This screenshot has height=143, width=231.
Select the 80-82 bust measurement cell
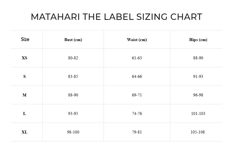coord(73,58)
